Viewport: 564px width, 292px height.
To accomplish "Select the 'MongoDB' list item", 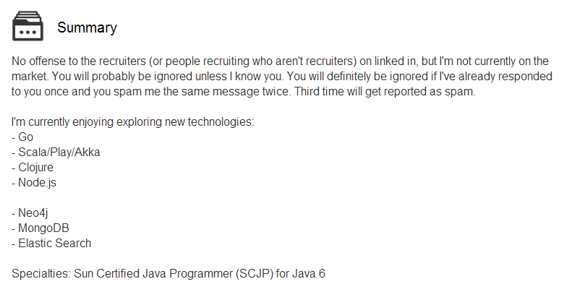I will (40, 228).
